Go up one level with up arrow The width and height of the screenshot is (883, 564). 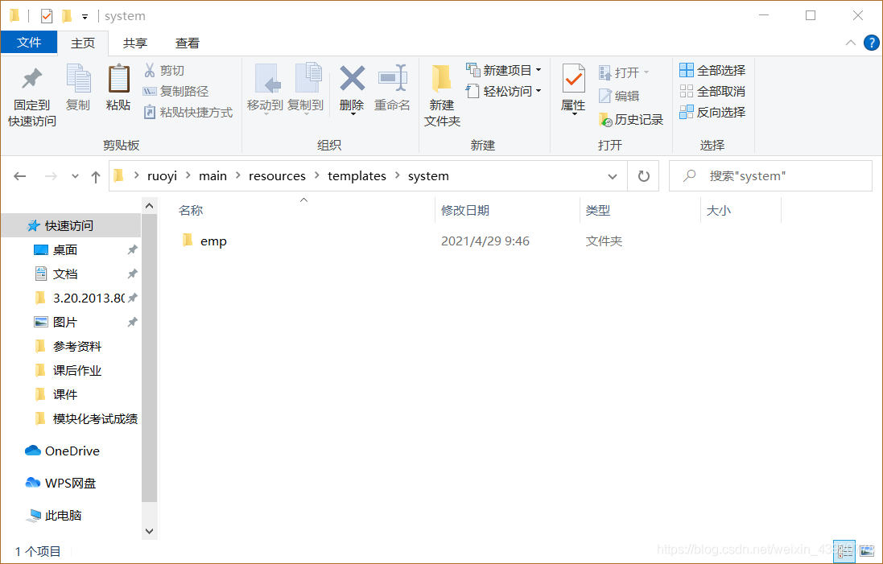(x=96, y=177)
